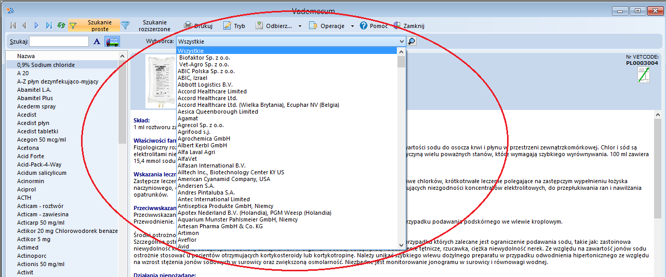
Task: Pick Abbott Logistics B.V. option
Action: click(287, 85)
